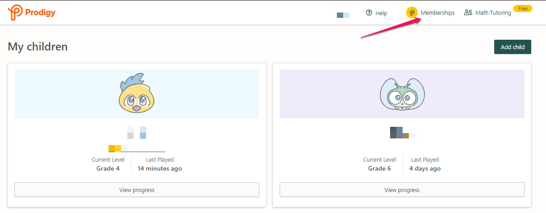Click the Grade 4 child's progress bar
This screenshot has width=546, height=213.
137,149
